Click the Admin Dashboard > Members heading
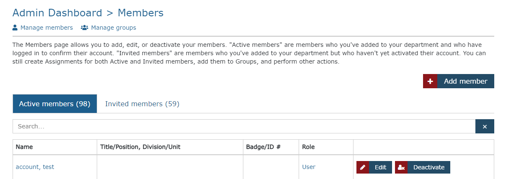 click(88, 13)
